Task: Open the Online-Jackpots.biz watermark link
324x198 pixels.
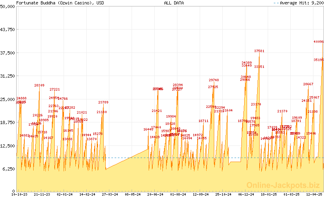Action: (x=285, y=185)
